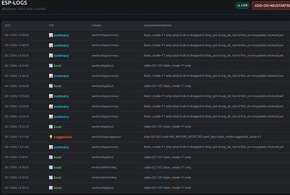Viewport: 290px width, 195px height.
Task: Click the summary chart icon at 15:58:20
Action: click(51, 45)
